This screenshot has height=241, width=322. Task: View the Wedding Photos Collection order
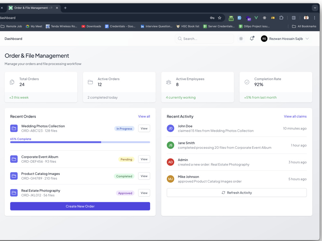pos(144,128)
